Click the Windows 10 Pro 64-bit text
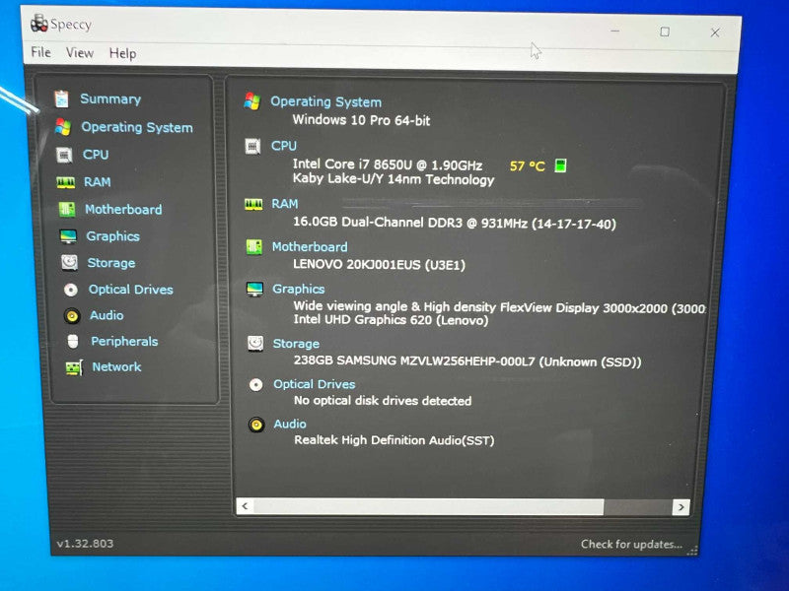Viewport: 789px width, 591px height. [361, 120]
